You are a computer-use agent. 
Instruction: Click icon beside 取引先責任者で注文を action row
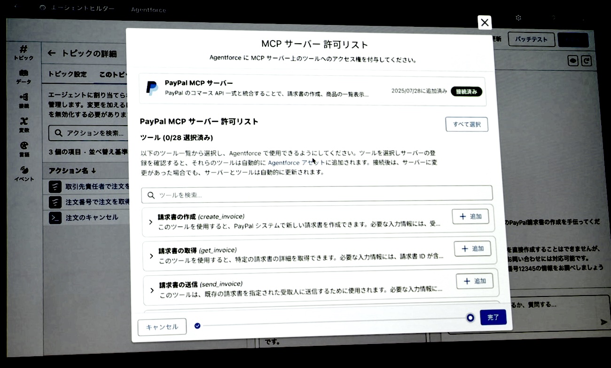tap(55, 187)
